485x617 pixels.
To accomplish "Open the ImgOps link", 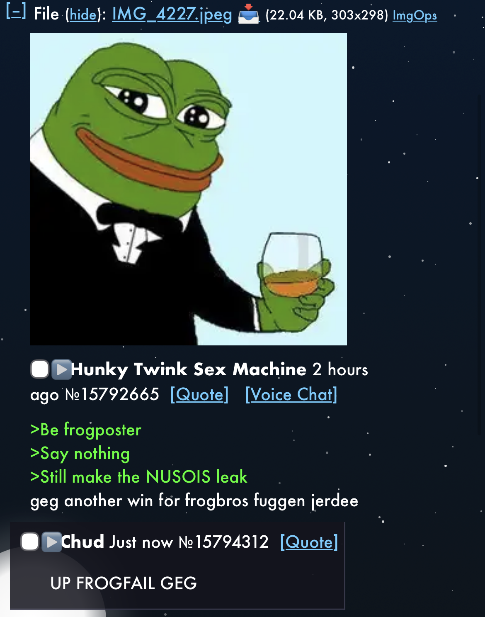I will coord(415,15).
